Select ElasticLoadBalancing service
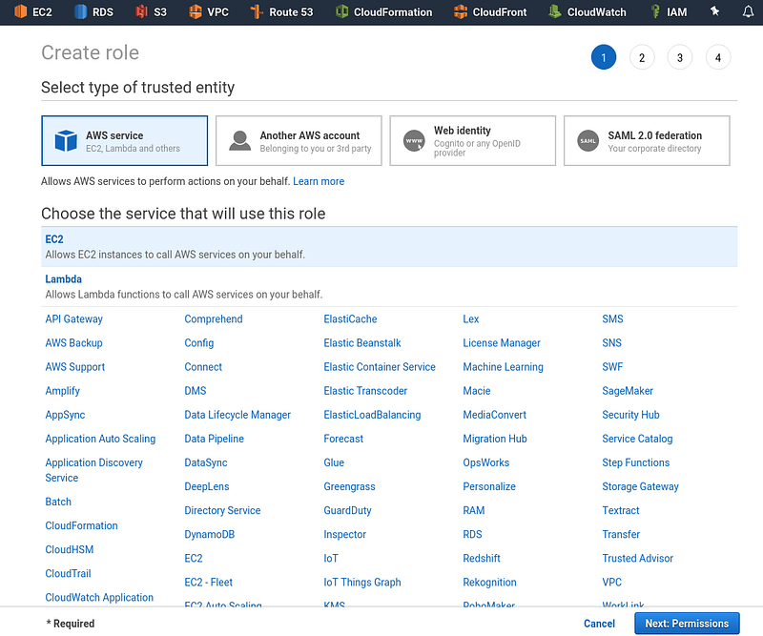The image size is (763, 636). [372, 415]
